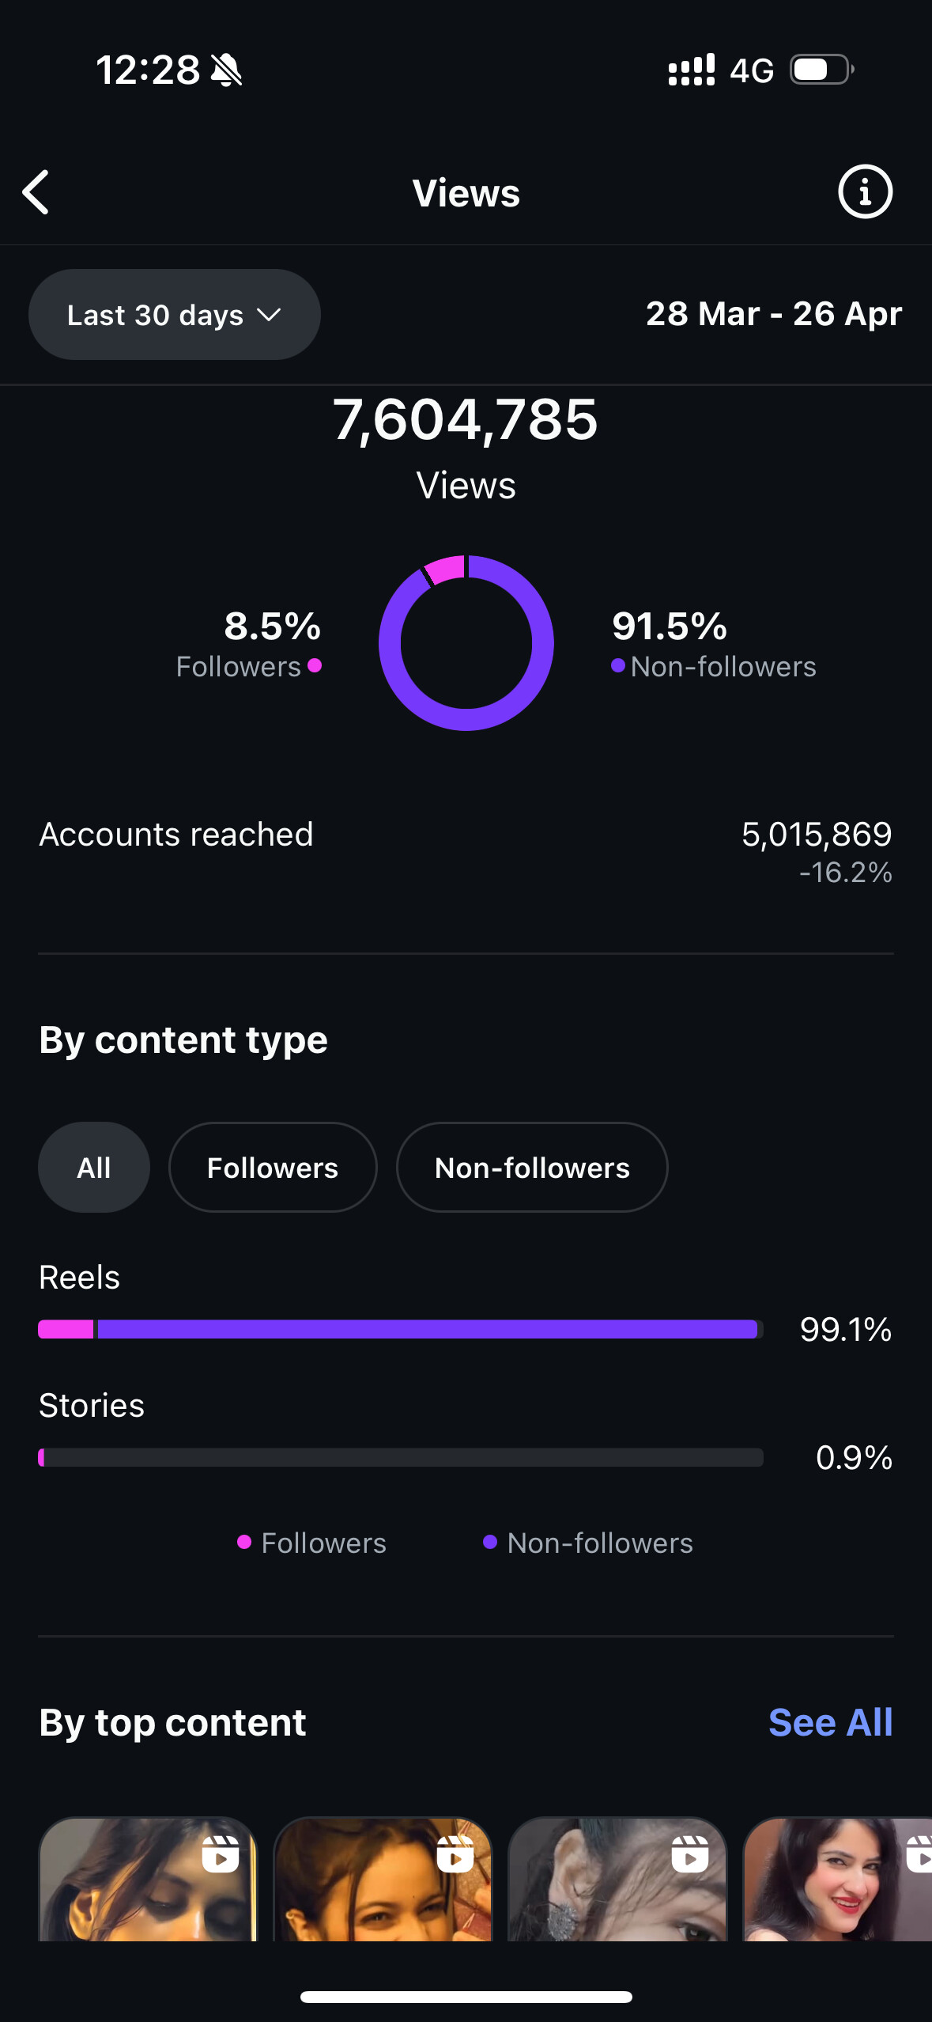Tap the back arrow icon
The height and width of the screenshot is (2022, 932).
tap(36, 192)
